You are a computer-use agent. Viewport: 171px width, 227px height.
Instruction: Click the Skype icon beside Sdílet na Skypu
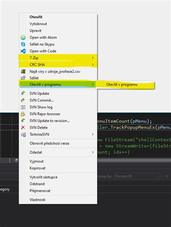(23, 44)
